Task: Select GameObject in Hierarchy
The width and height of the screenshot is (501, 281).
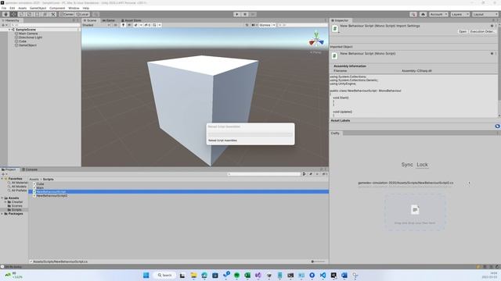Action: tap(27, 45)
